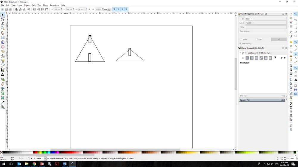Select the Ellipse tool
Viewport: 298px width, 167px height.
tap(3, 47)
